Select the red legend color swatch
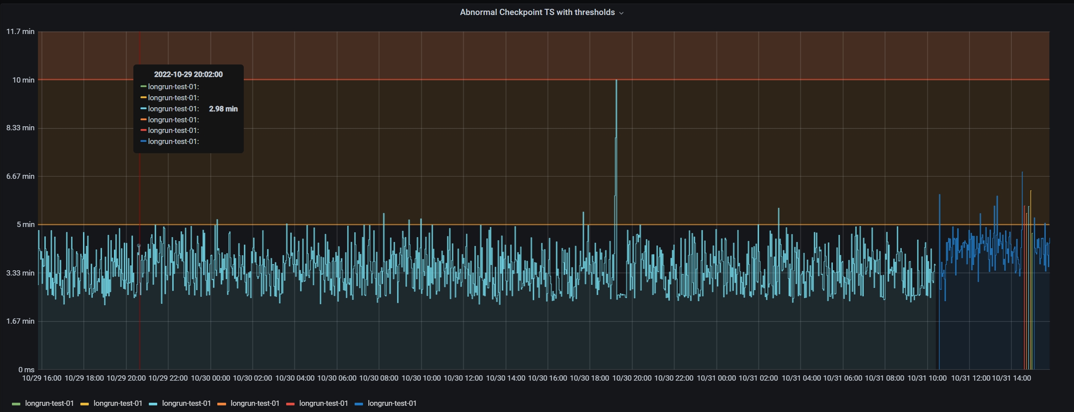This screenshot has height=412, width=1074. pos(291,404)
